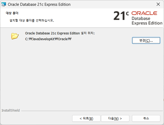Proceed with the 다음(N) button
Screen dimensions: 164x125
[x=115, y=118]
